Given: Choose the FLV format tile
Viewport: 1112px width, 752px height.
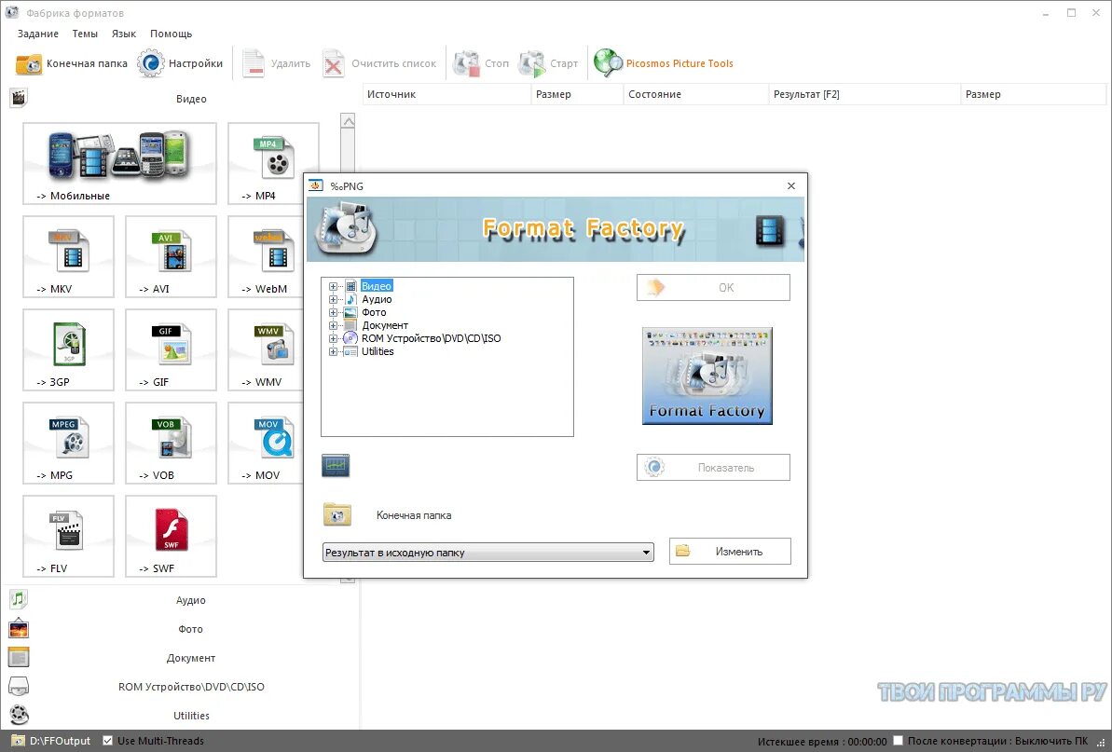Looking at the screenshot, I should point(68,536).
